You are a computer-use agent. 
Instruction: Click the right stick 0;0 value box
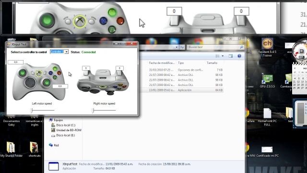[x=60, y=86]
